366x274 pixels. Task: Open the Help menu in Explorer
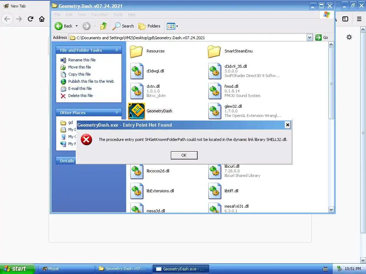pyautogui.click(x=132, y=14)
